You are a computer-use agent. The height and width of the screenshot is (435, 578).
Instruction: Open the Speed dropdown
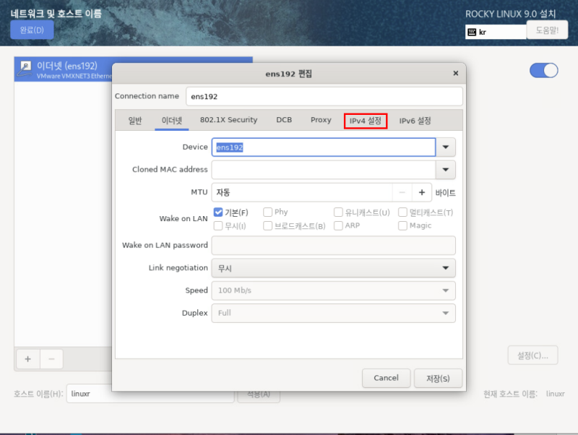click(333, 290)
